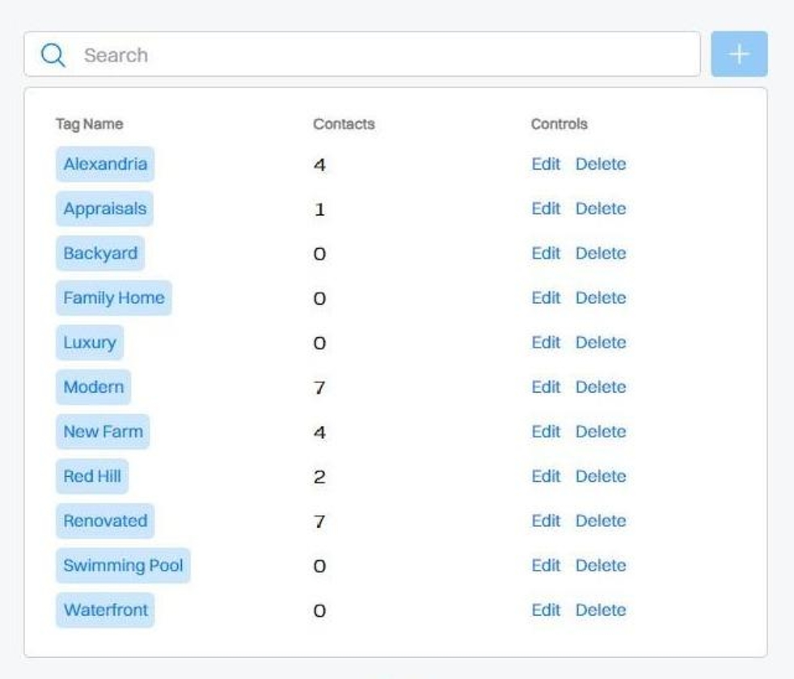
Task: Click the Tag Name column header
Action: [x=89, y=124]
